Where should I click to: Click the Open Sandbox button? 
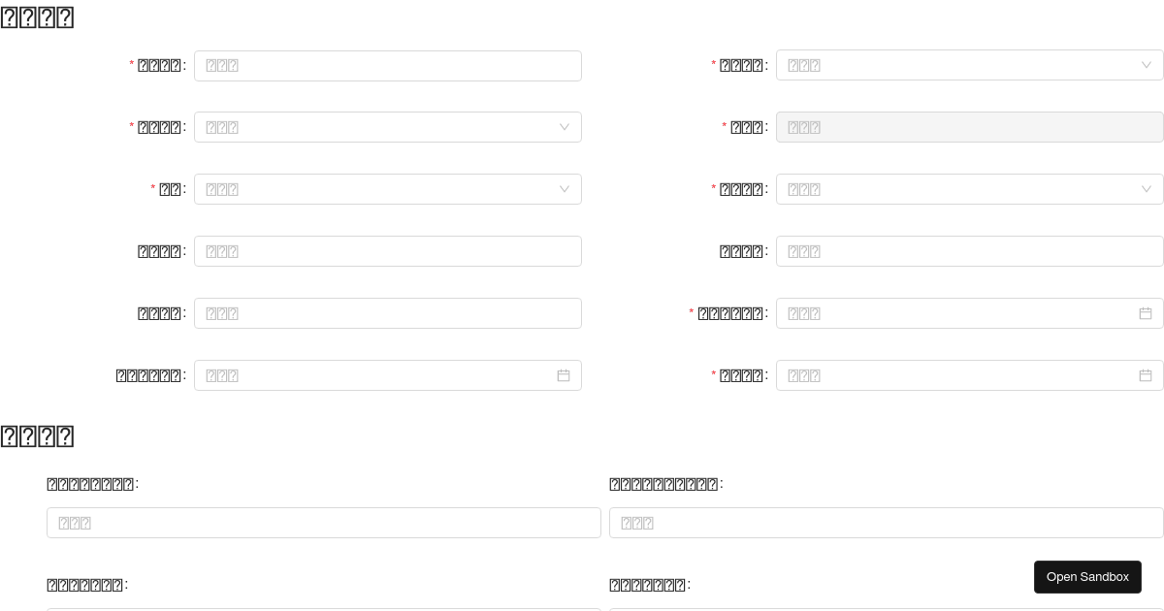point(1087,577)
